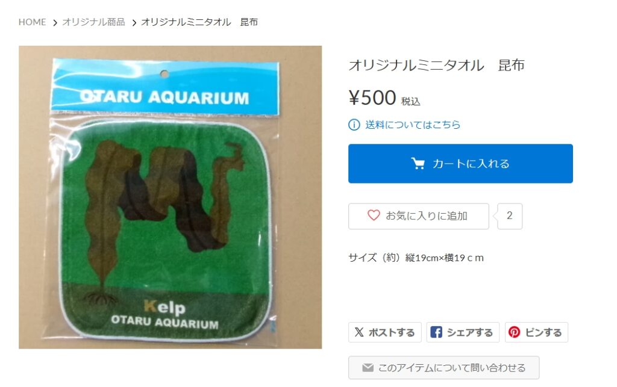Share via ポストする button

pos(385,332)
